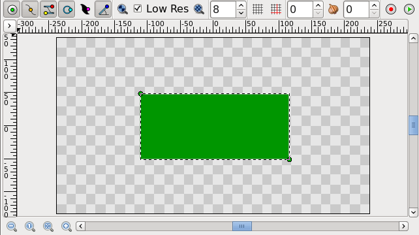Toggle position handles display icon

12,9
